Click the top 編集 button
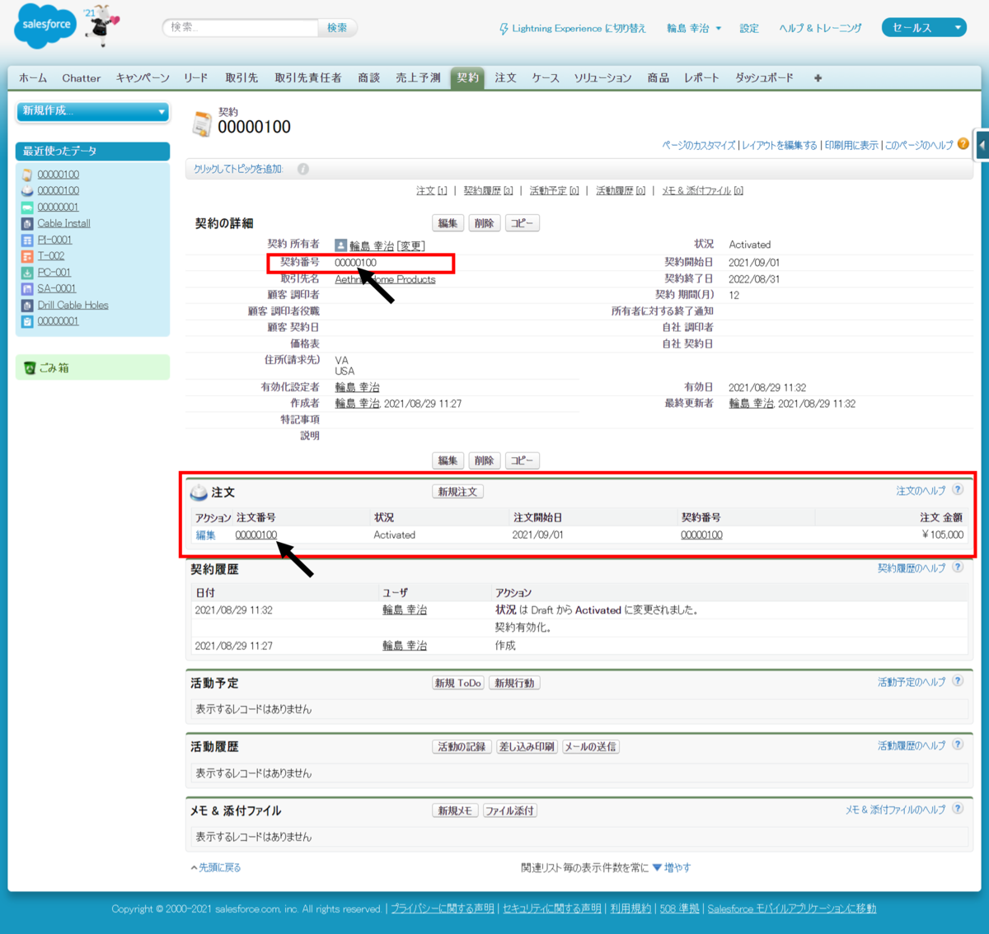This screenshot has width=989, height=934. [448, 223]
